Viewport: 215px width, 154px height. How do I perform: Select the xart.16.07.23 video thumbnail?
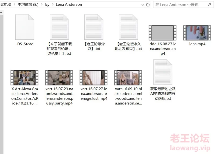[59, 78]
